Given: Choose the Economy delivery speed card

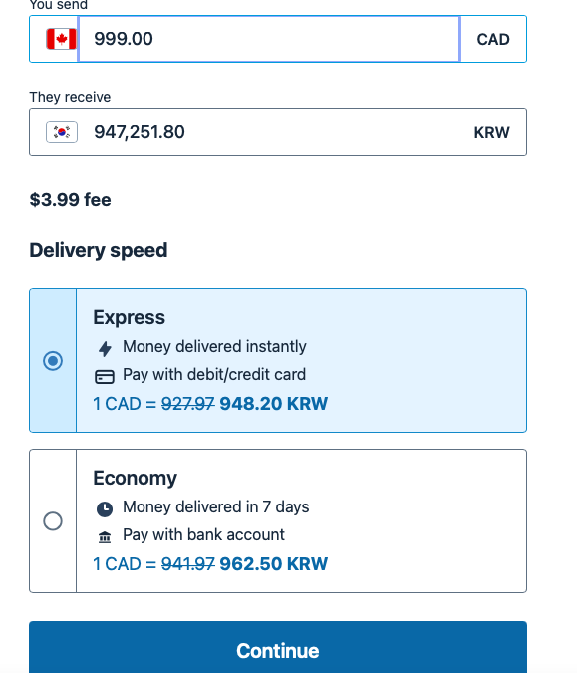Looking at the screenshot, I should pos(278,521).
